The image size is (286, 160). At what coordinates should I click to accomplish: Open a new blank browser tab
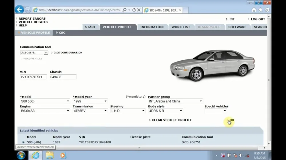tap(186, 10)
